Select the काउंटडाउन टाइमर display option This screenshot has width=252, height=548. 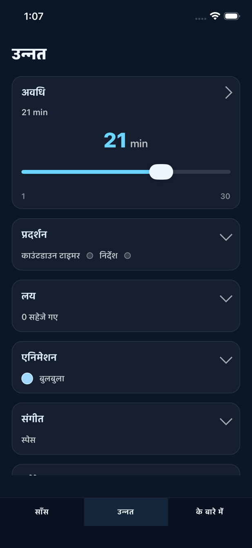point(89,256)
